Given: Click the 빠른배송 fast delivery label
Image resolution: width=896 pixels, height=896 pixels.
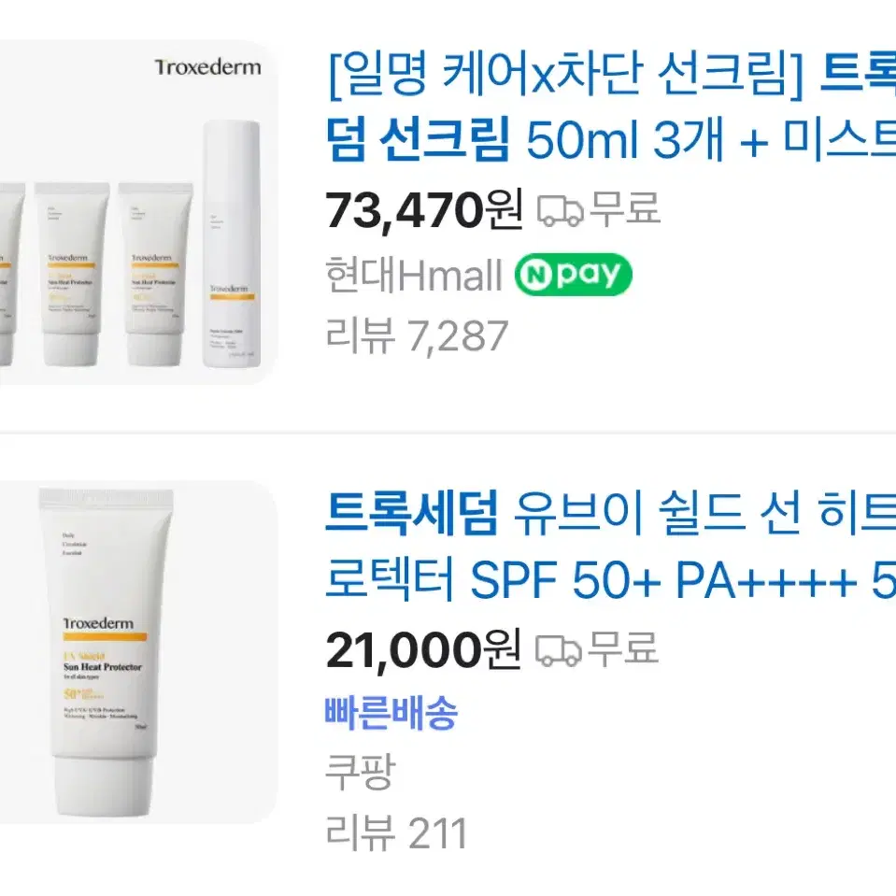Looking at the screenshot, I should click(x=391, y=712).
